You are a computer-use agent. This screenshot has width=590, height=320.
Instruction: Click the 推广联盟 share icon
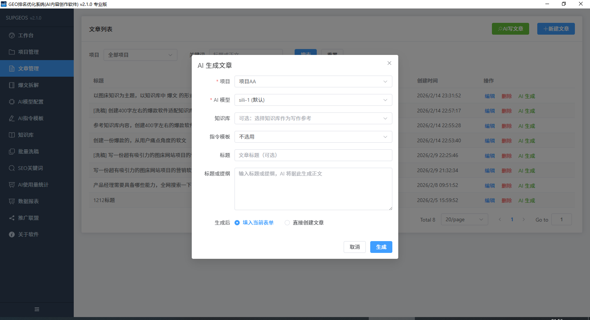tap(12, 218)
